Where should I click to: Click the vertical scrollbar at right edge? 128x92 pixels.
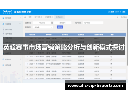tap(127, 42)
